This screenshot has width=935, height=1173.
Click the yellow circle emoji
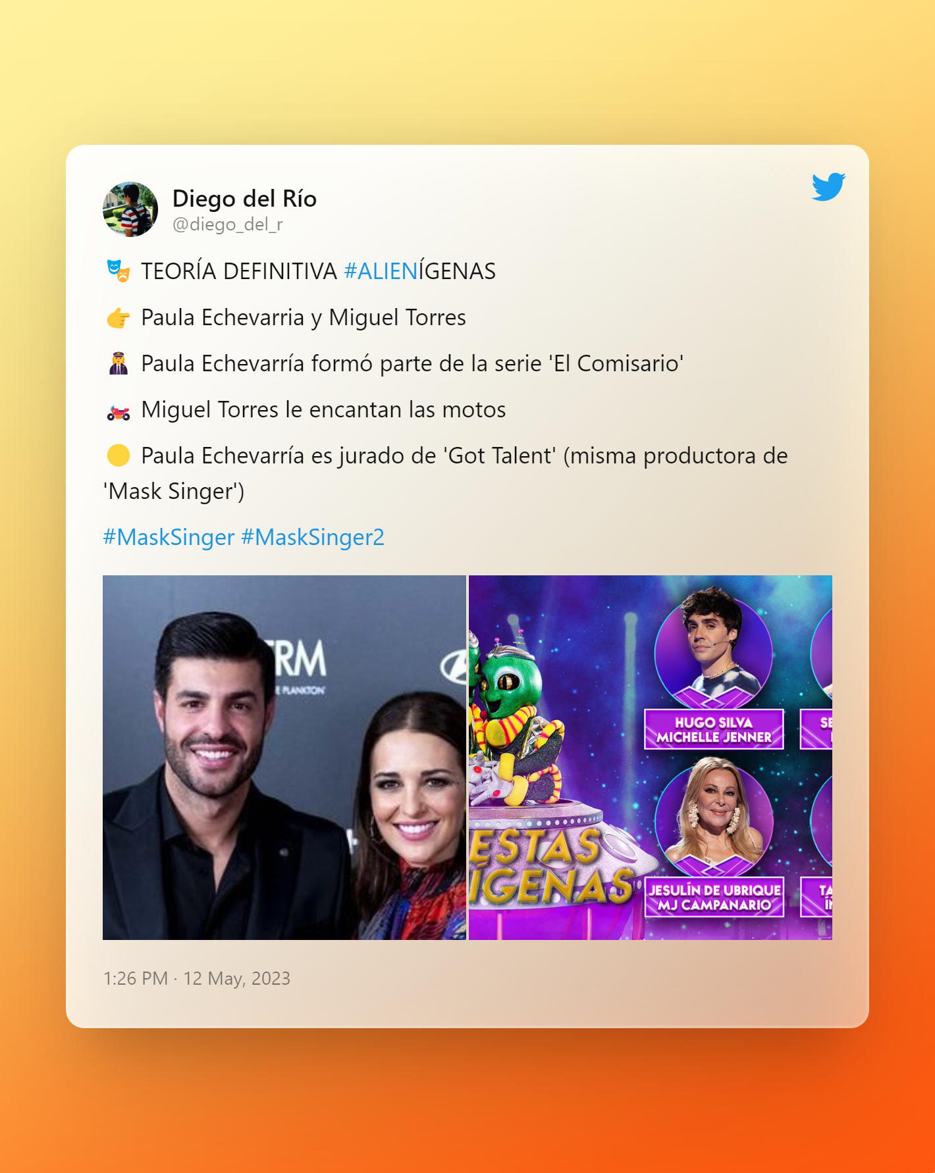click(119, 456)
